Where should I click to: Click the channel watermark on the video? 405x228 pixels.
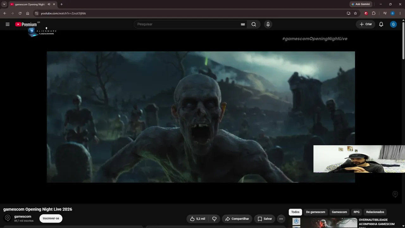[395, 194]
